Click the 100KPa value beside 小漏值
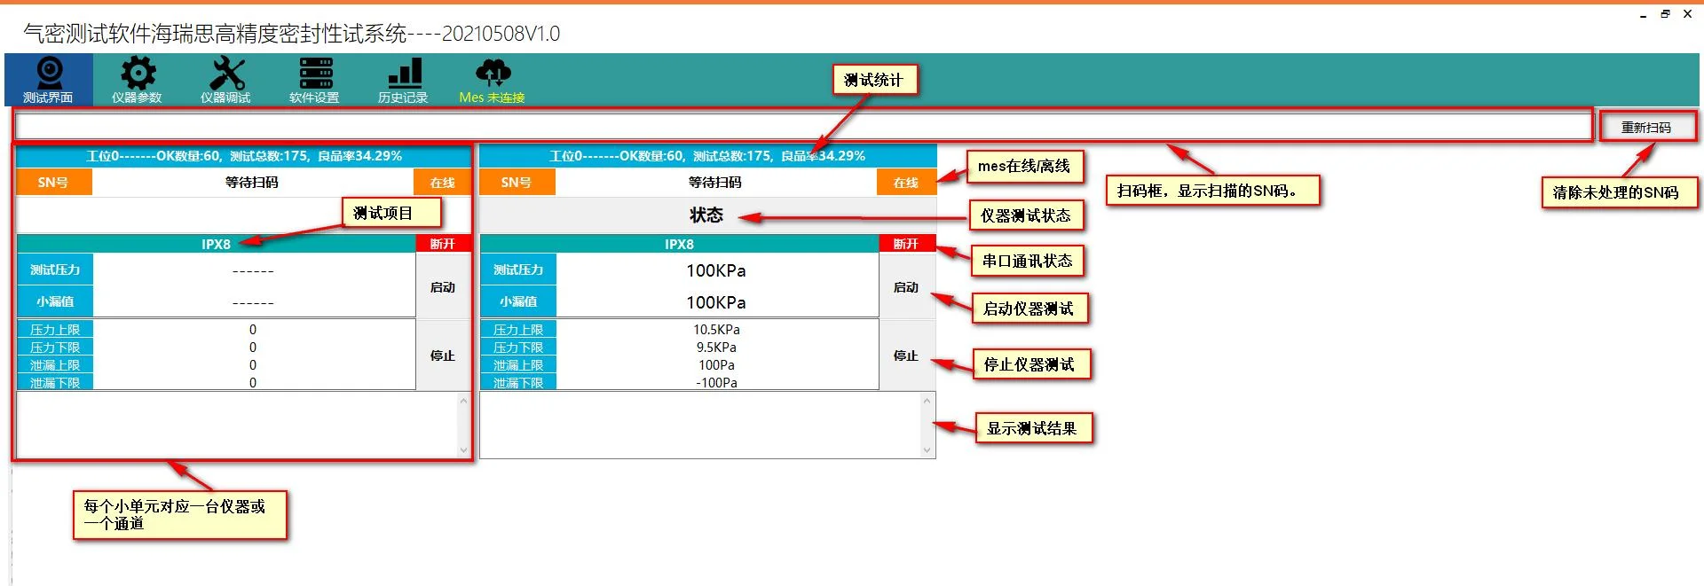Image resolution: width=1704 pixels, height=586 pixels. (716, 302)
